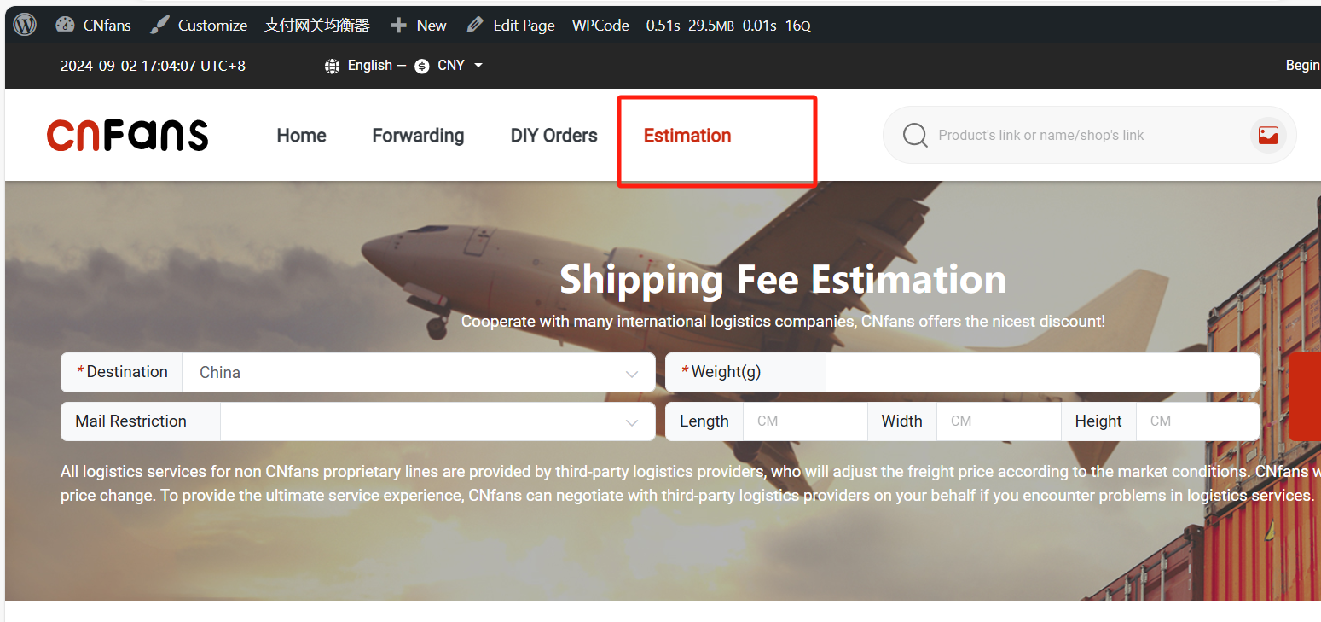The height and width of the screenshot is (622, 1321).
Task: Open the DIY Orders menu item
Action: pyautogui.click(x=554, y=136)
